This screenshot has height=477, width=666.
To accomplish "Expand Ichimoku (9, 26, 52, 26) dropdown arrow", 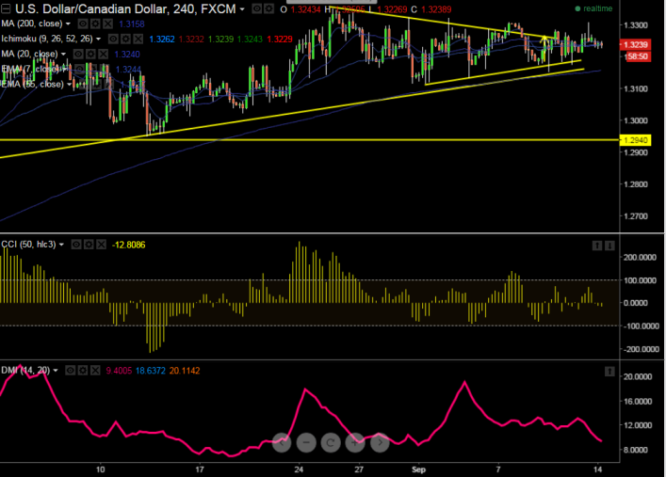I will coord(99,39).
